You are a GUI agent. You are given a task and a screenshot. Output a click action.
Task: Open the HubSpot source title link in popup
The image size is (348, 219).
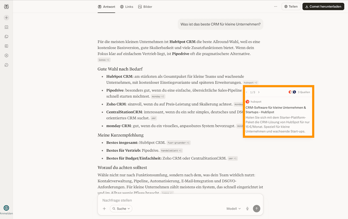276,110
